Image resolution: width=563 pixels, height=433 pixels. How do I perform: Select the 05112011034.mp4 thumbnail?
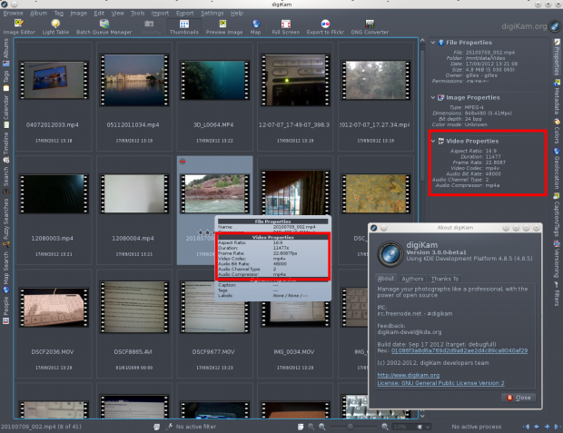click(133, 80)
